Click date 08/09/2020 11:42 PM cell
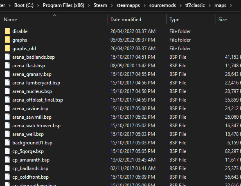This screenshot has width=241, height=186. 133,66
